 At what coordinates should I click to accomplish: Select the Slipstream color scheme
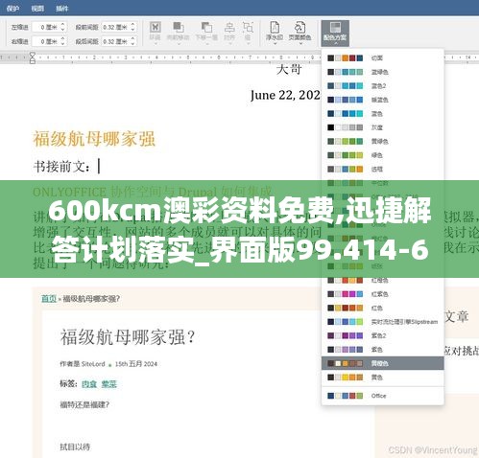pyautogui.click(x=383, y=322)
